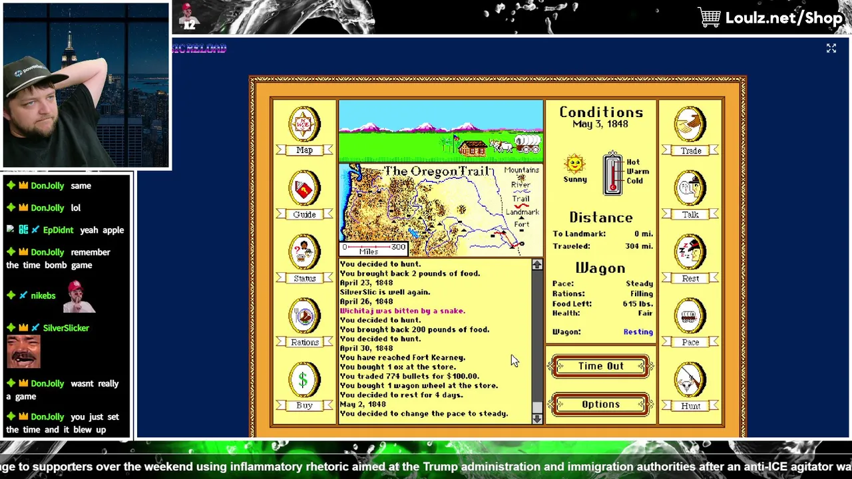The image size is (852, 479).
Task: Select the Rest icon
Action: pyautogui.click(x=690, y=252)
